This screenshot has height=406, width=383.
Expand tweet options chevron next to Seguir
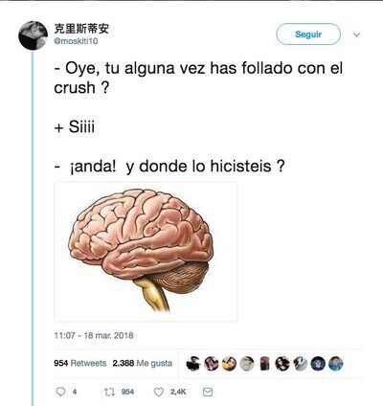pyautogui.click(x=356, y=34)
